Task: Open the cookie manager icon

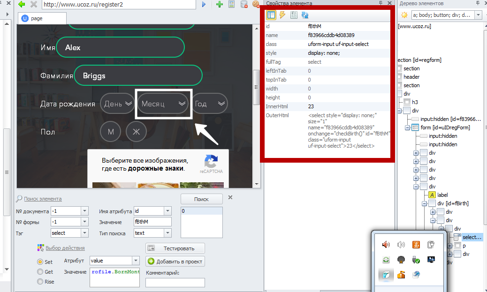Action: pos(256,4)
